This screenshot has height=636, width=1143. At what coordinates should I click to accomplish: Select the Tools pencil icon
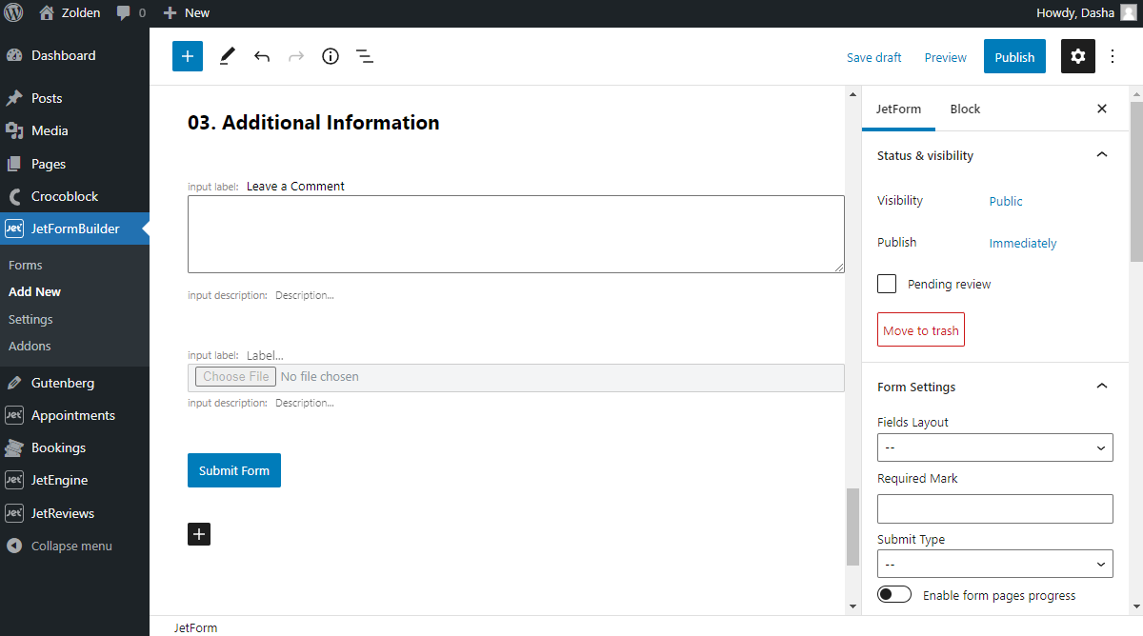point(227,57)
